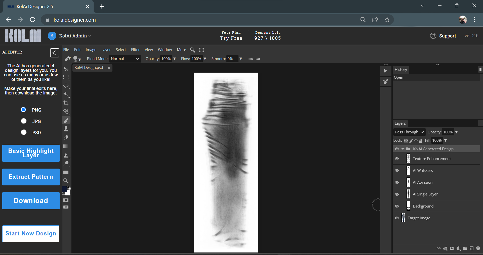Image resolution: width=483 pixels, height=255 pixels.
Task: Open the Filter menu
Action: [x=135, y=50]
